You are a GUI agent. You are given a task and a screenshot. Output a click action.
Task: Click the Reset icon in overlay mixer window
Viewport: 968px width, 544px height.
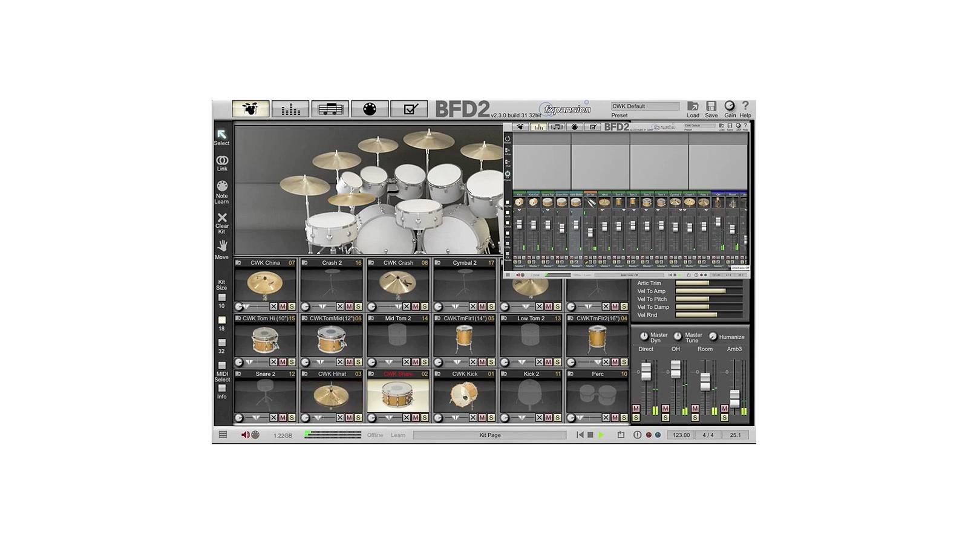507,139
